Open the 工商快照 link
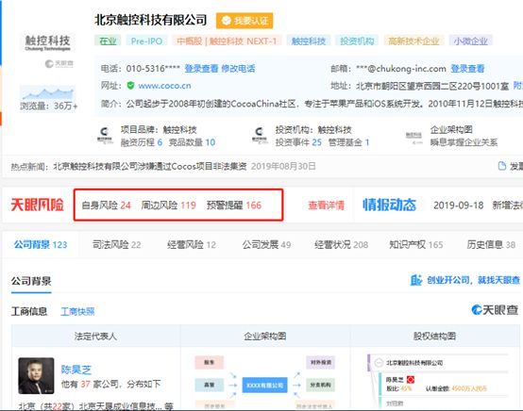523x411 pixels. (x=77, y=312)
